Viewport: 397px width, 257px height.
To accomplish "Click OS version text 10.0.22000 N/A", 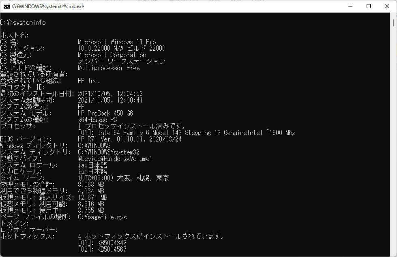I will click(x=101, y=48).
